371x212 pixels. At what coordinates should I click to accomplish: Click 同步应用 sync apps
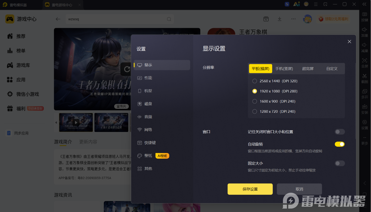pos(18,133)
